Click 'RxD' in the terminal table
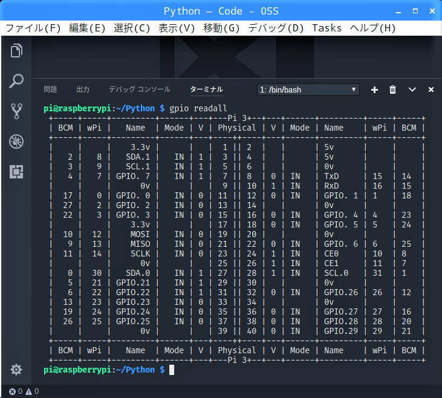The height and width of the screenshot is (398, 442). coord(331,186)
